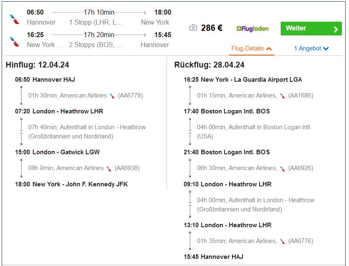Click the Flugladen provider logo
Viewport: 349px width, 266px height.
(252, 28)
